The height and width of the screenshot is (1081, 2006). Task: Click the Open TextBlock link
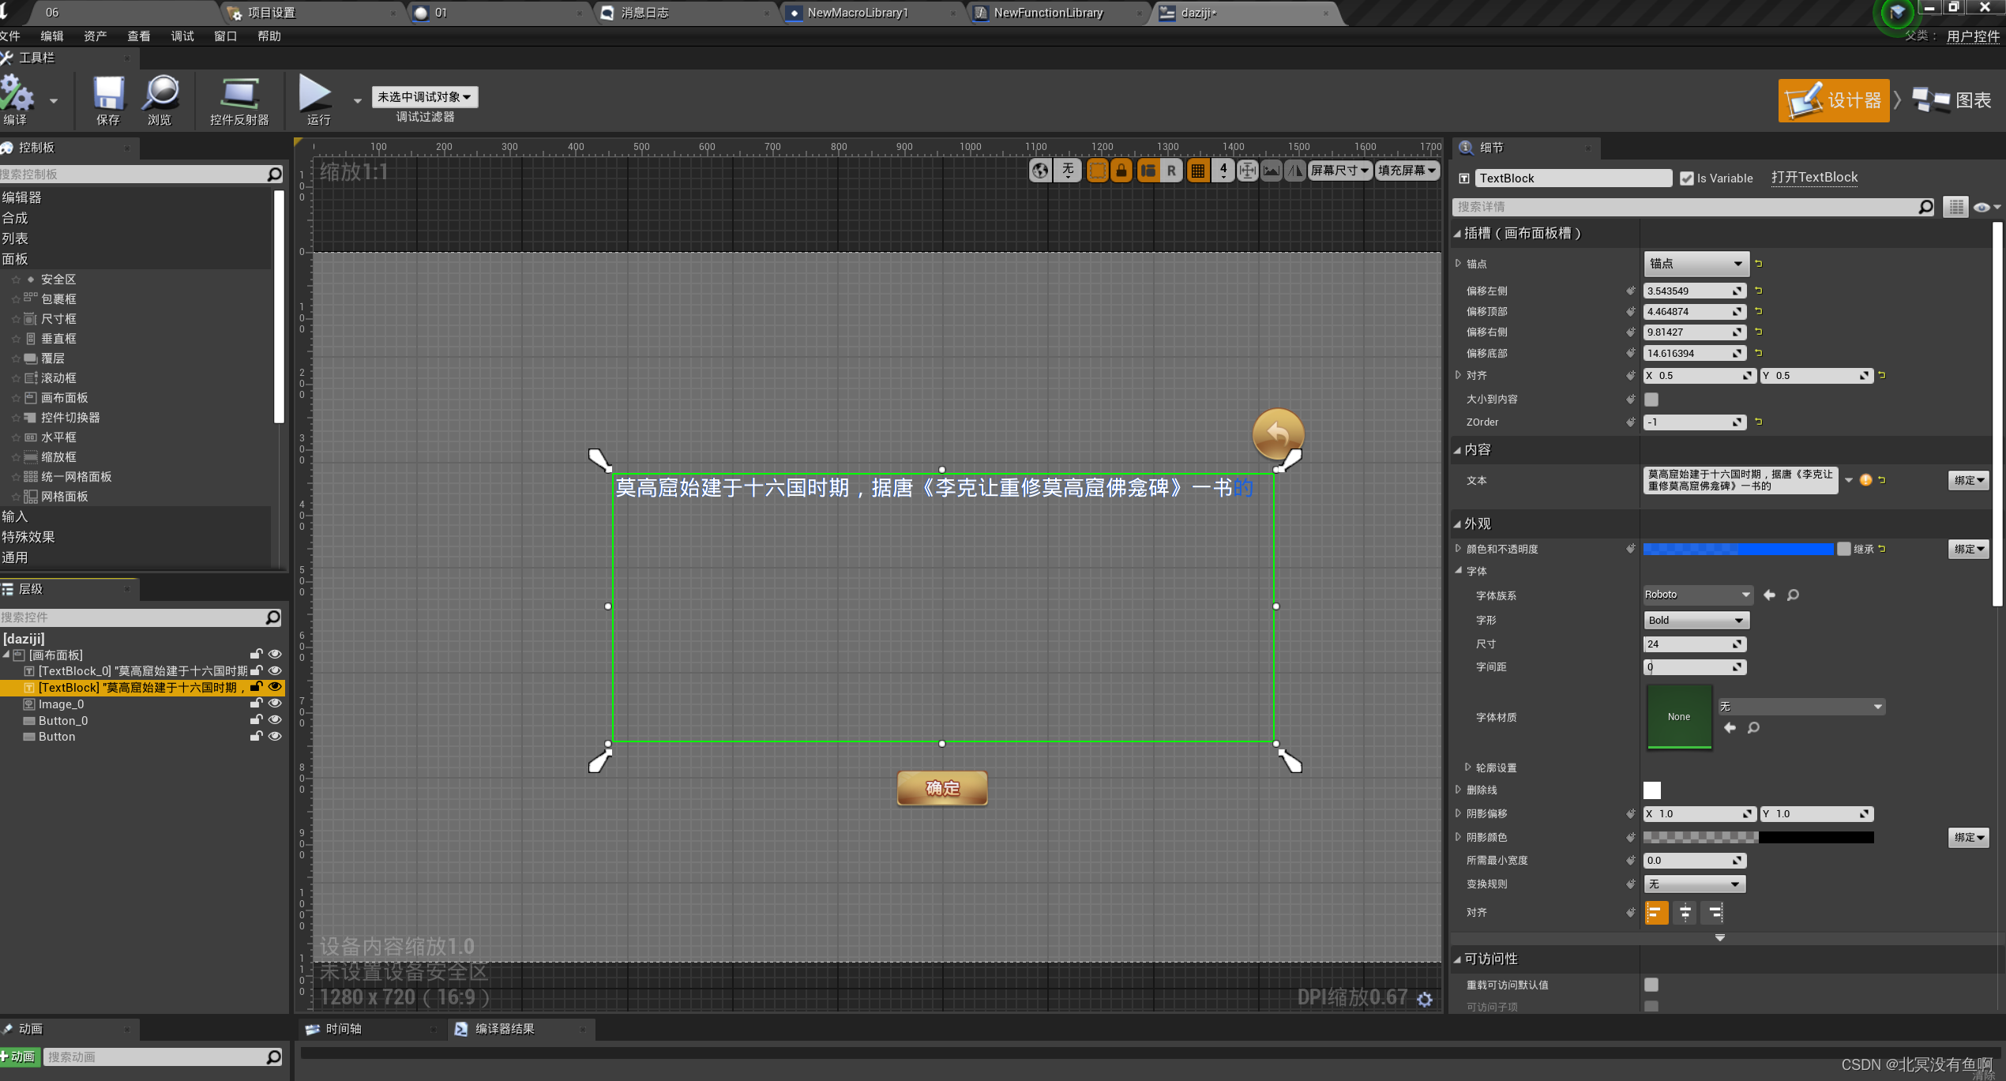1814,178
